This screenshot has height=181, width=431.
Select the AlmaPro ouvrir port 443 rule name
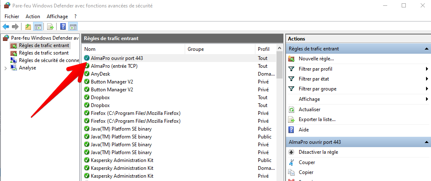[117, 58]
